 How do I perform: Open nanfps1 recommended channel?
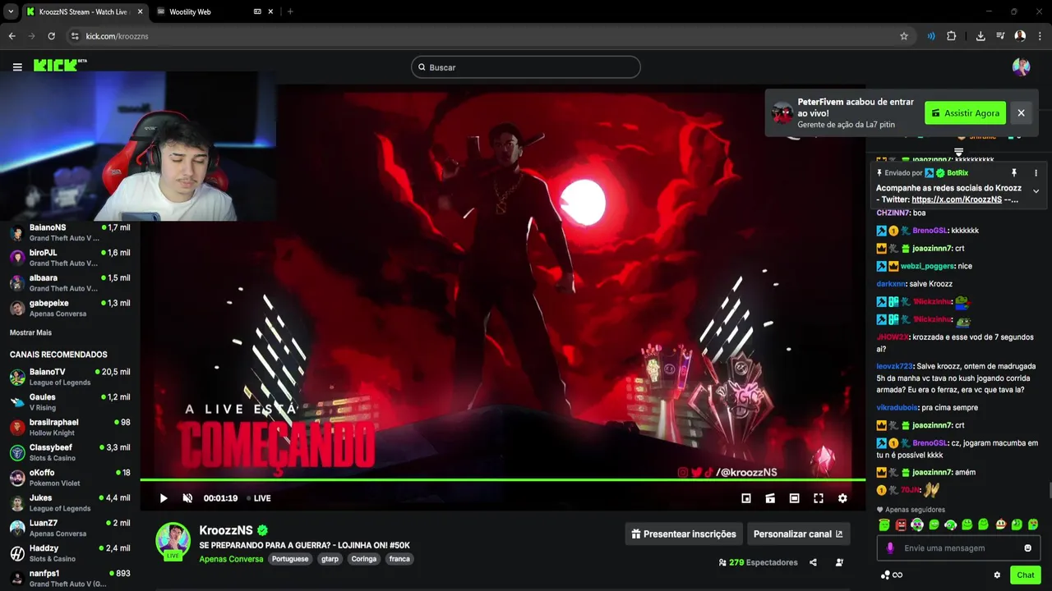[x=70, y=578]
